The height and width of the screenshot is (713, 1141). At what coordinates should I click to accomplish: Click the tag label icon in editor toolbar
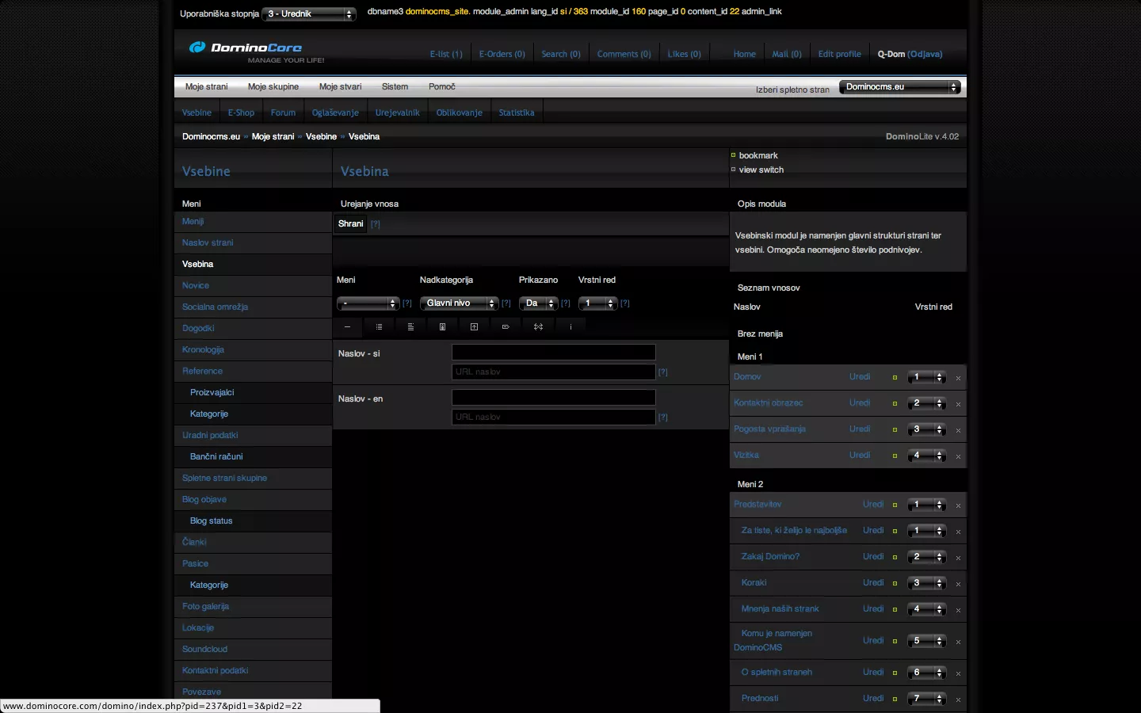(506, 327)
